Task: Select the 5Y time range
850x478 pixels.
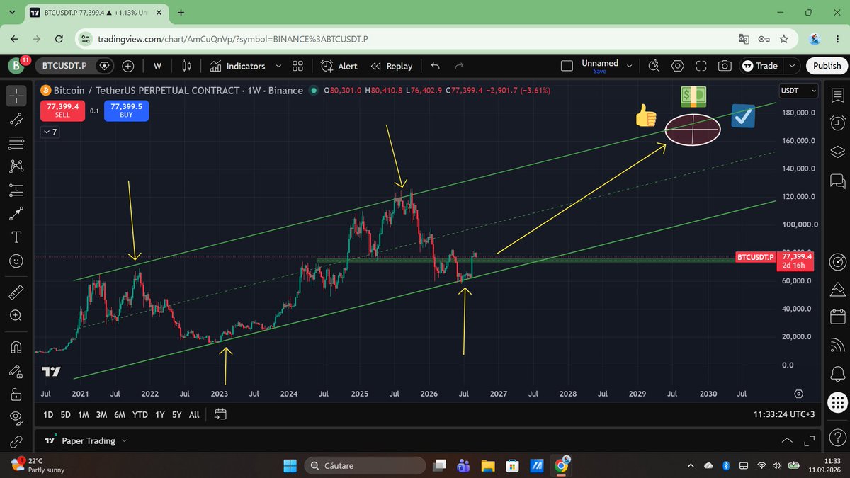Action: (x=177, y=414)
